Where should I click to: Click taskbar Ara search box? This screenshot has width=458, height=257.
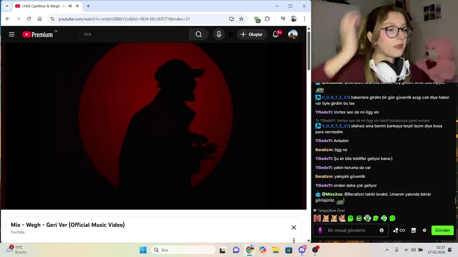tap(183, 250)
